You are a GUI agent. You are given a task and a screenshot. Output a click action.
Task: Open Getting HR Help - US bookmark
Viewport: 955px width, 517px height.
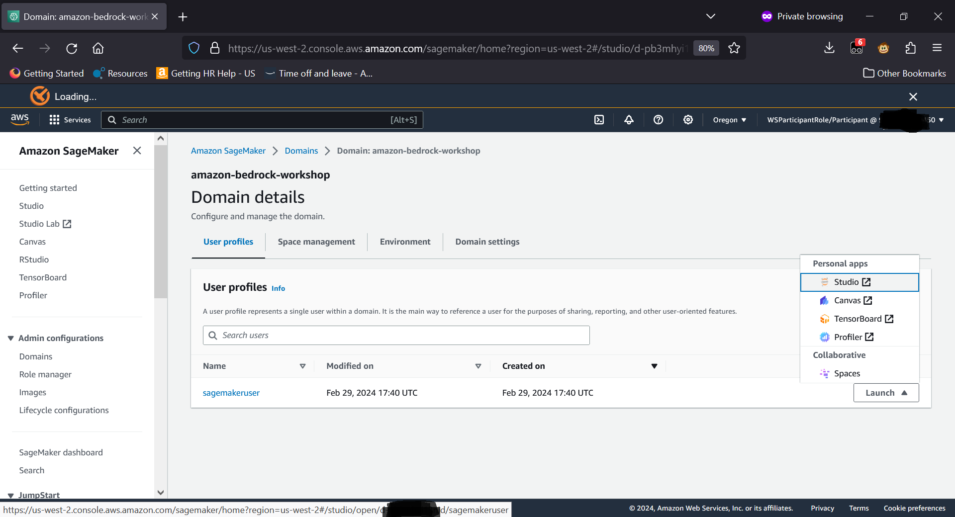(x=206, y=73)
